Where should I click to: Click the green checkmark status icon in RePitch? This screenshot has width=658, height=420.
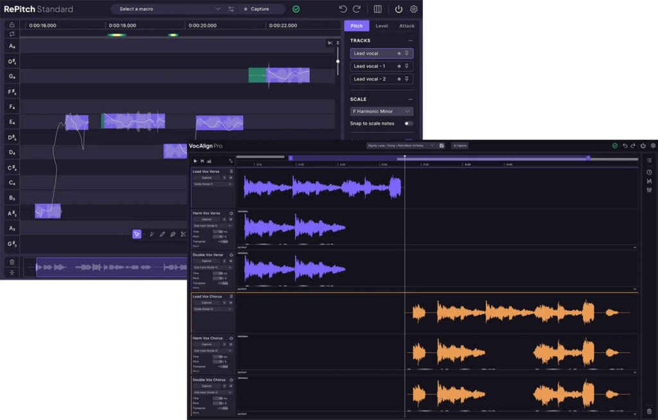[x=296, y=9]
